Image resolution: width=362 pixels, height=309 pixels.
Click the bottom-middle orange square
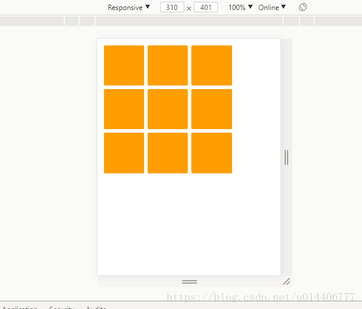pyautogui.click(x=168, y=153)
